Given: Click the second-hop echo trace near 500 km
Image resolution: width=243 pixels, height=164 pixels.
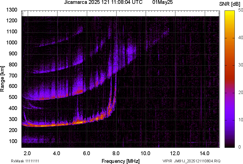Looking at the screenshot, I should [46, 99].
